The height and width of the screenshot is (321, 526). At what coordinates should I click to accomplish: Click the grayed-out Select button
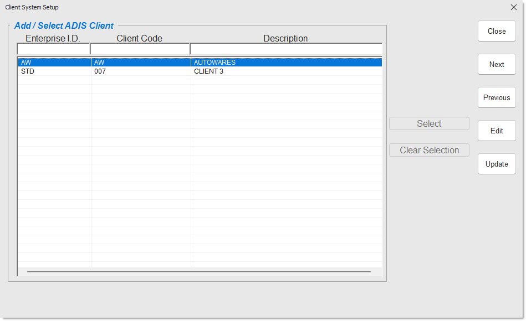click(429, 124)
